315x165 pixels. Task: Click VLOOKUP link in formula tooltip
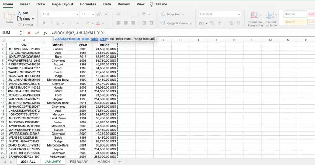point(62,39)
